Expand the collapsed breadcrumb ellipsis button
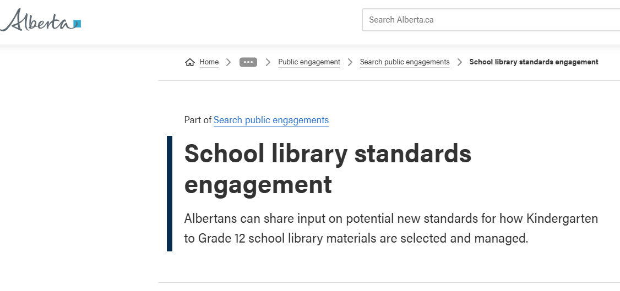Image resolution: width=620 pixels, height=291 pixels. tap(248, 62)
